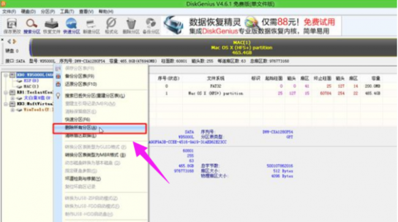398x222 pixels.
Task: Click the drive icon beside ESP(0)
Action: point(20,80)
